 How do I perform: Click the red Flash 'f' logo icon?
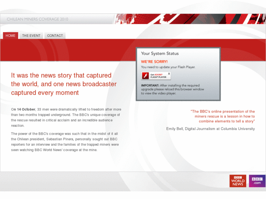(x=145, y=76)
